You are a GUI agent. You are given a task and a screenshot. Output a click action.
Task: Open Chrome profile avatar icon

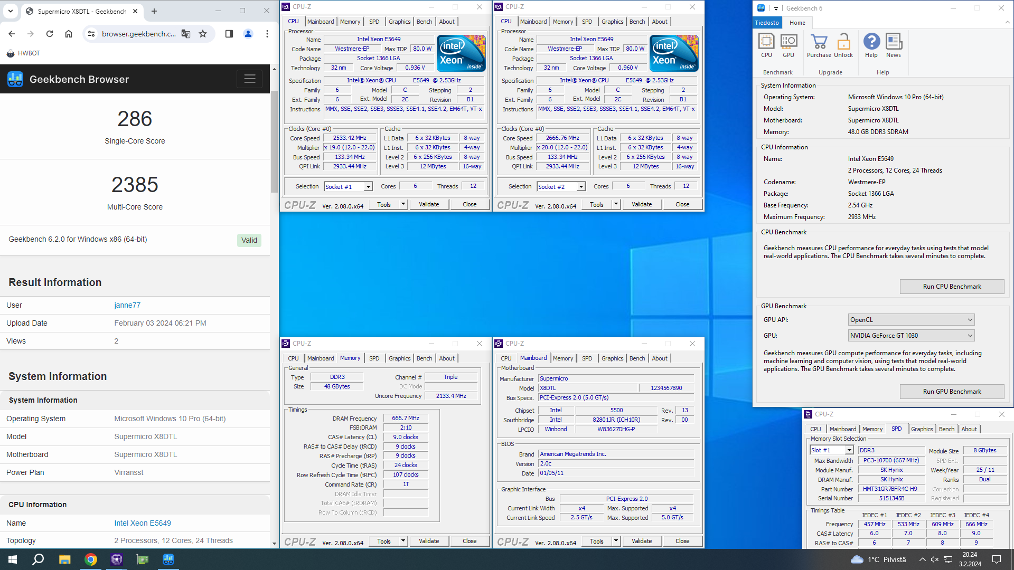248,34
